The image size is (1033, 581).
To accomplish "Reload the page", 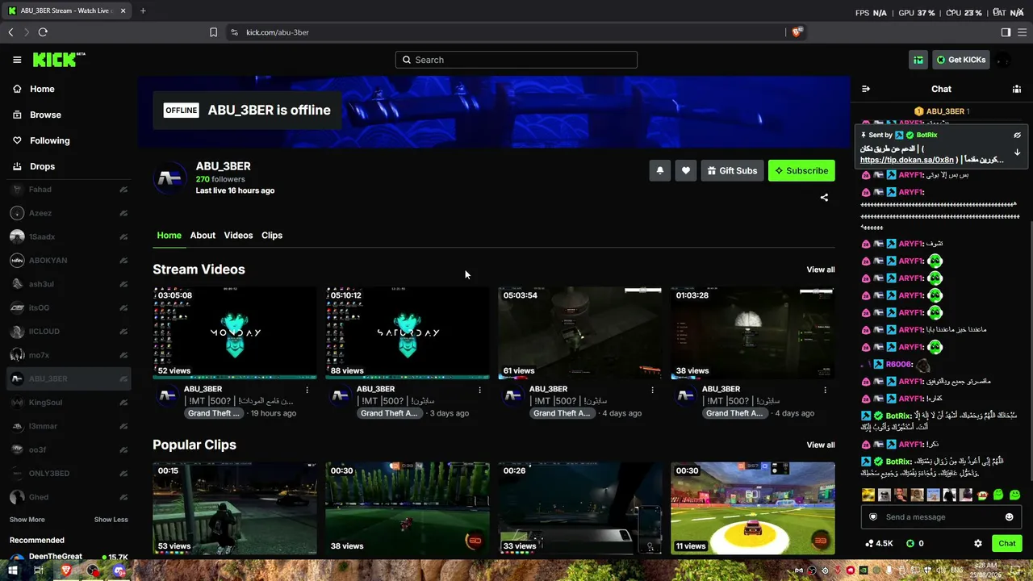I will 43,32.
